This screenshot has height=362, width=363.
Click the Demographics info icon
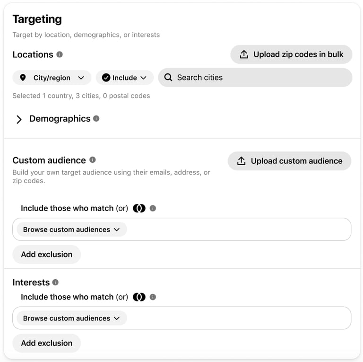96,118
